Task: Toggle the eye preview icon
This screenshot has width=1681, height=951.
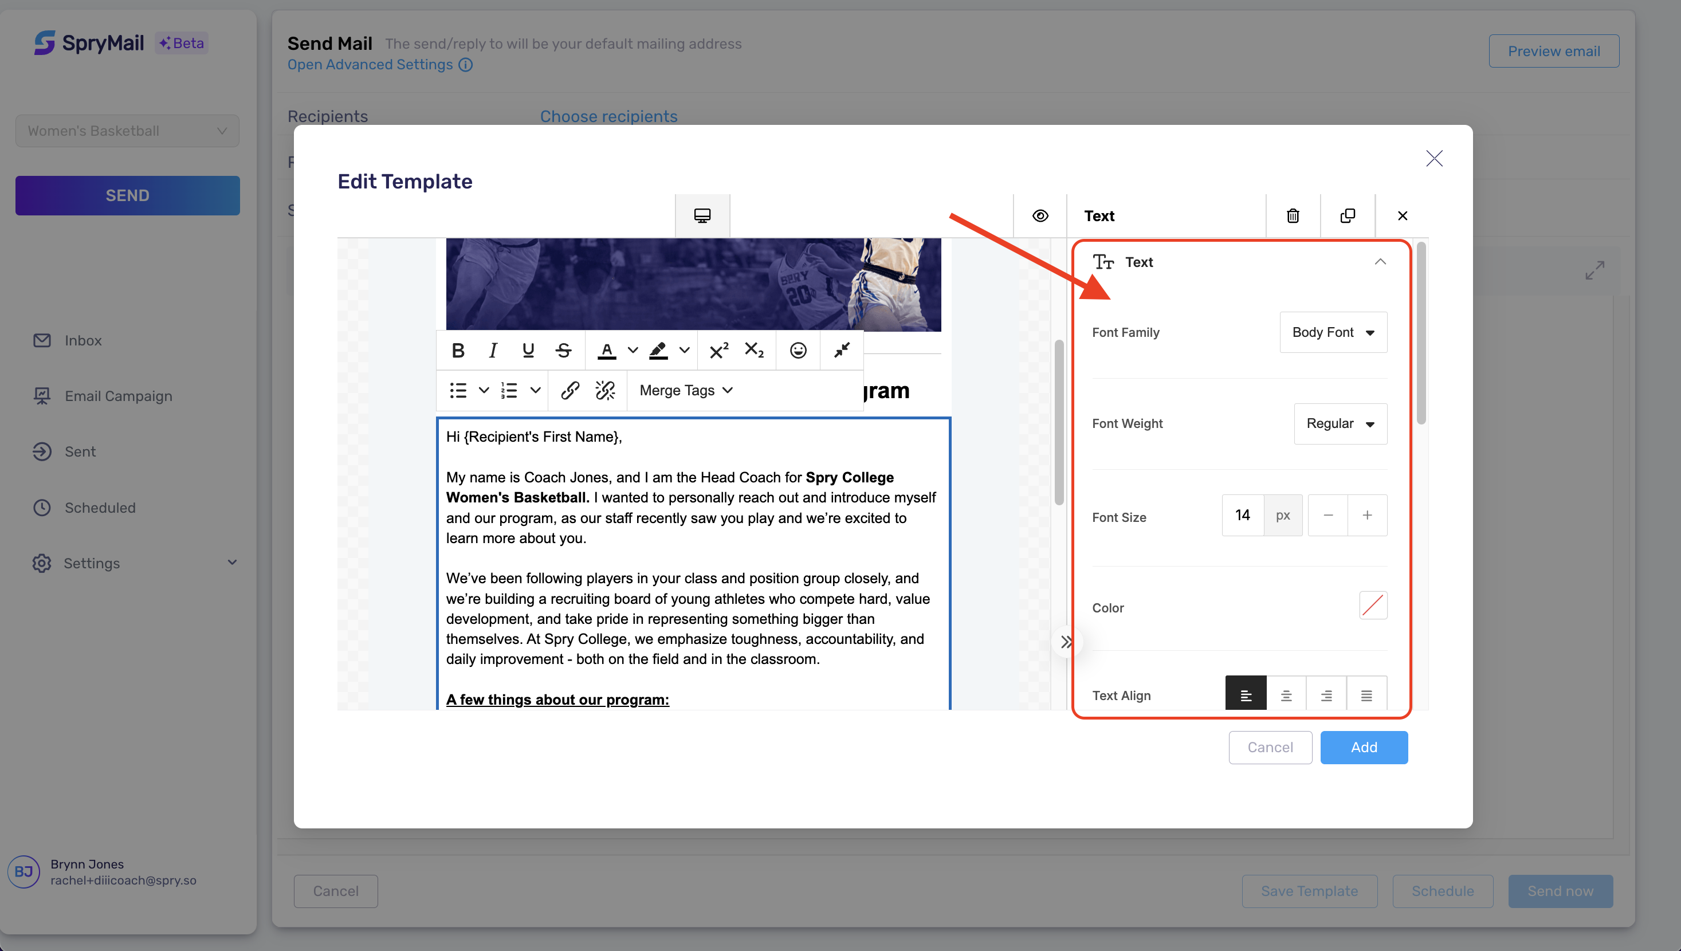Action: (x=1040, y=215)
